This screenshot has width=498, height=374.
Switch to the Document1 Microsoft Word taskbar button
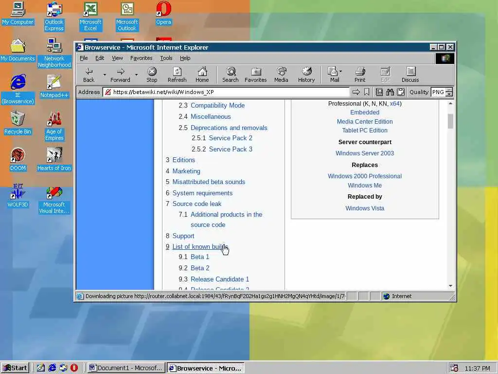click(126, 368)
